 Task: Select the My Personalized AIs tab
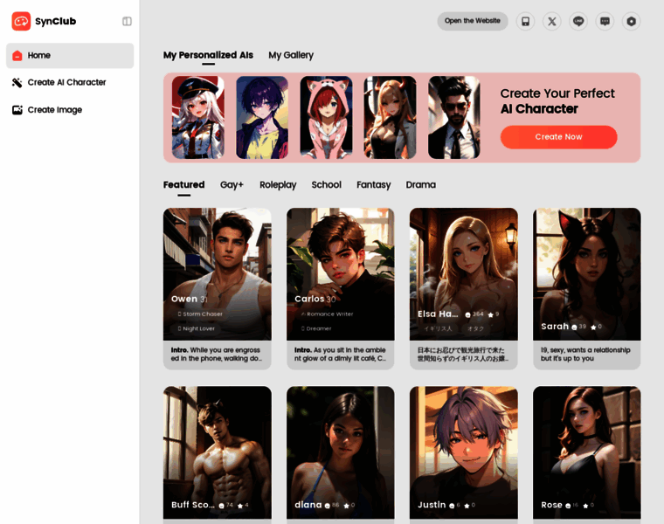[x=208, y=55]
